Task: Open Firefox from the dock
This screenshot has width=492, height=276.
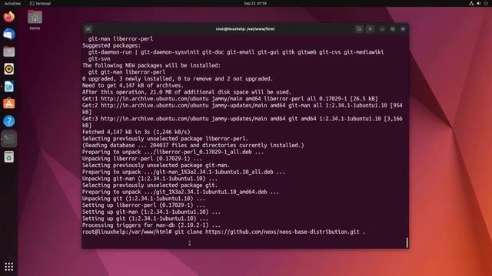Action: [x=8, y=17]
